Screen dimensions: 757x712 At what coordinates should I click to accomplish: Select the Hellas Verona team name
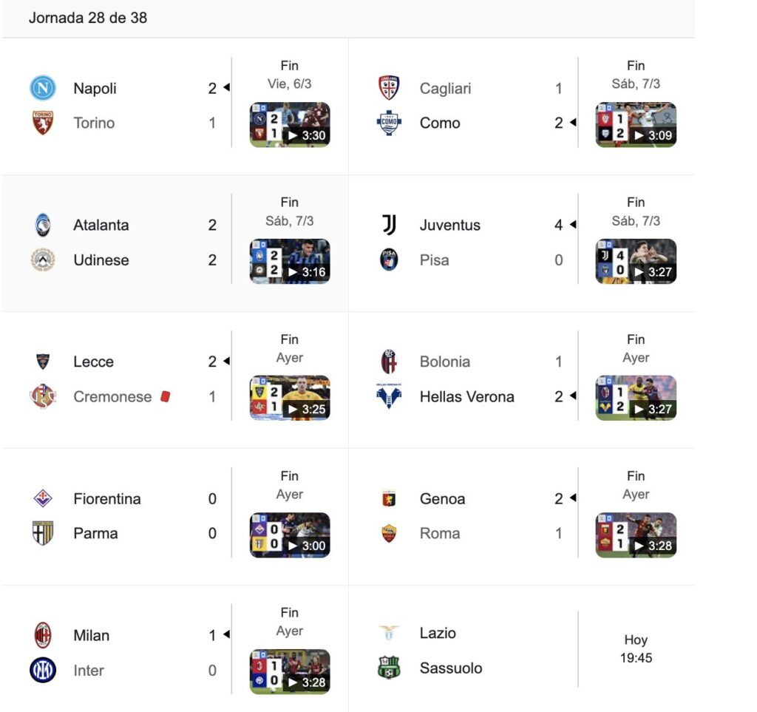(x=466, y=397)
